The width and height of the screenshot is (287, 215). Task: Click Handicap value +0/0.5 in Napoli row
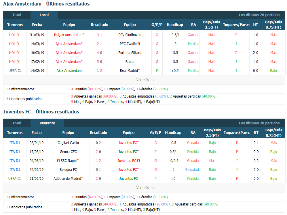173,161
